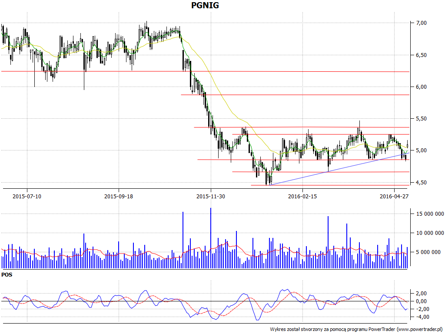Select the 0,00 oscillator axis label
The height and width of the screenshot is (334, 445).
pos(421,301)
